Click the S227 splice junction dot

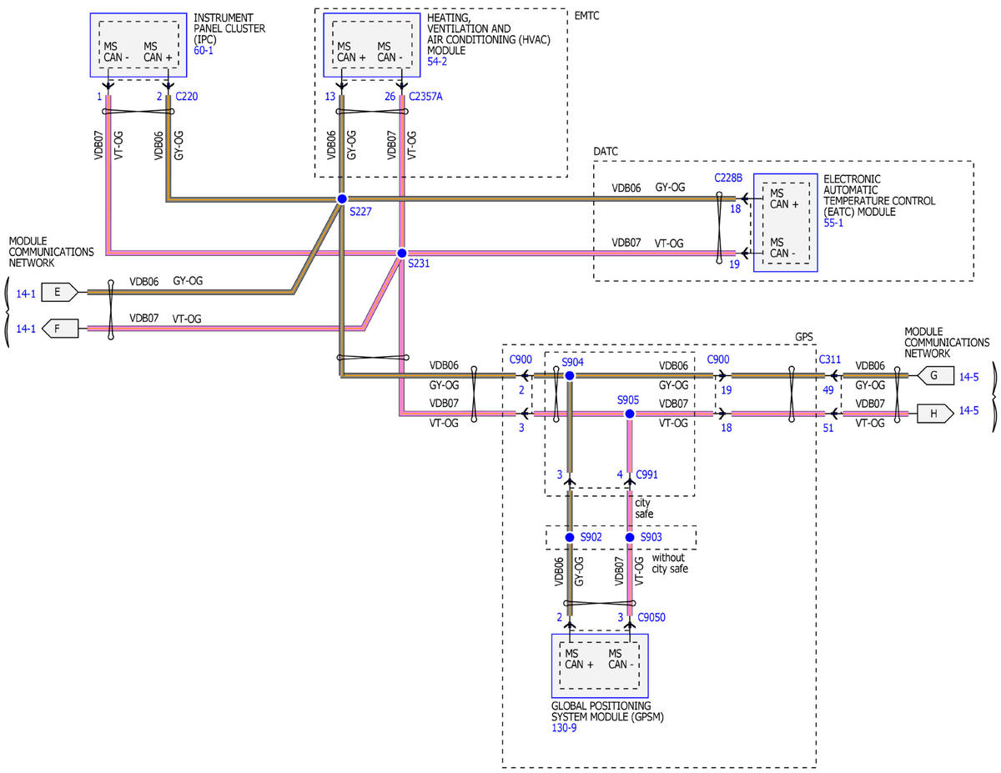coord(341,199)
